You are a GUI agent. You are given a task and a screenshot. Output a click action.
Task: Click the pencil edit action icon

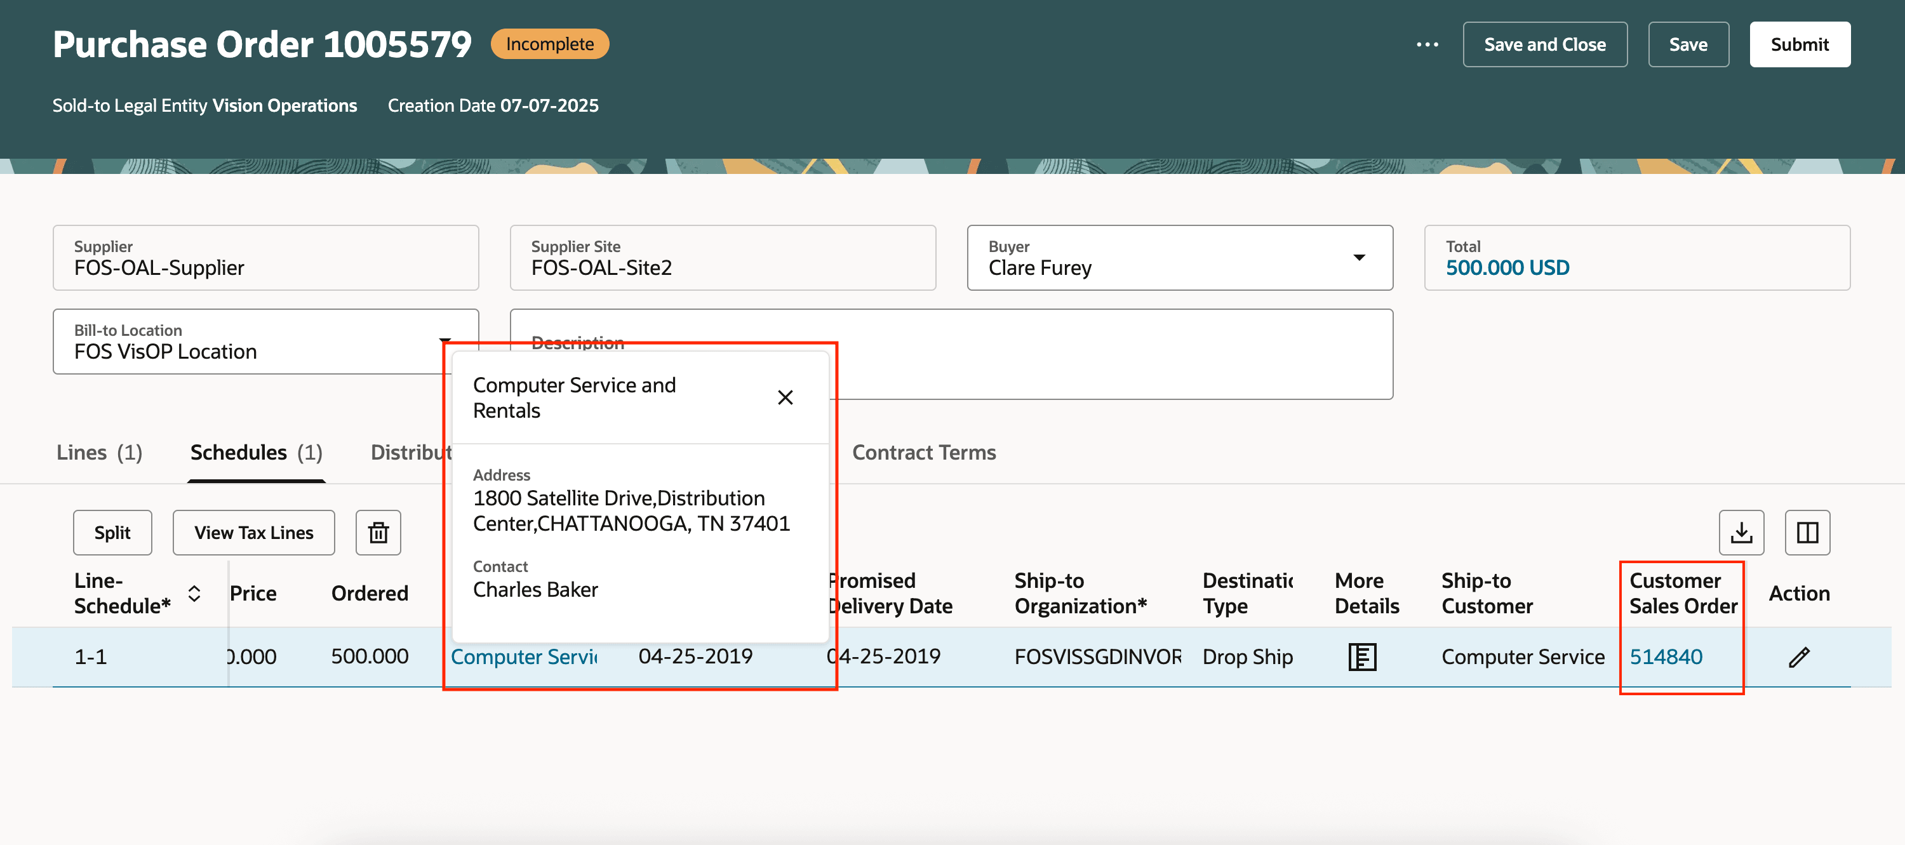point(1798,656)
